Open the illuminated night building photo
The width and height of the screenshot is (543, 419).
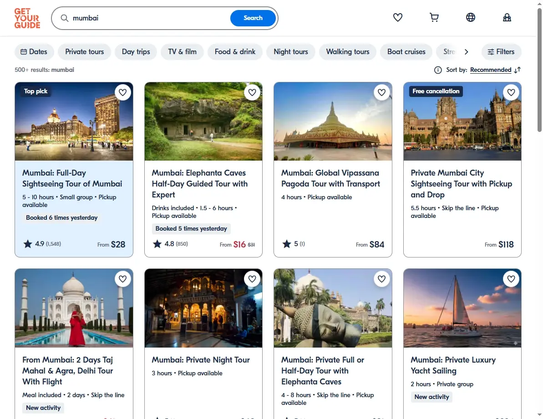click(203, 308)
